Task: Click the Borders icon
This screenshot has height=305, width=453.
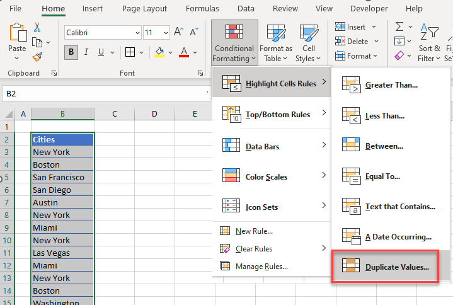Action: click(x=130, y=52)
